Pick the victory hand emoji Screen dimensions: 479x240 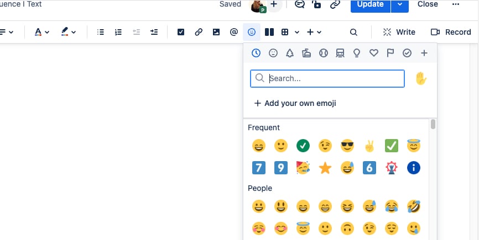[x=369, y=147]
